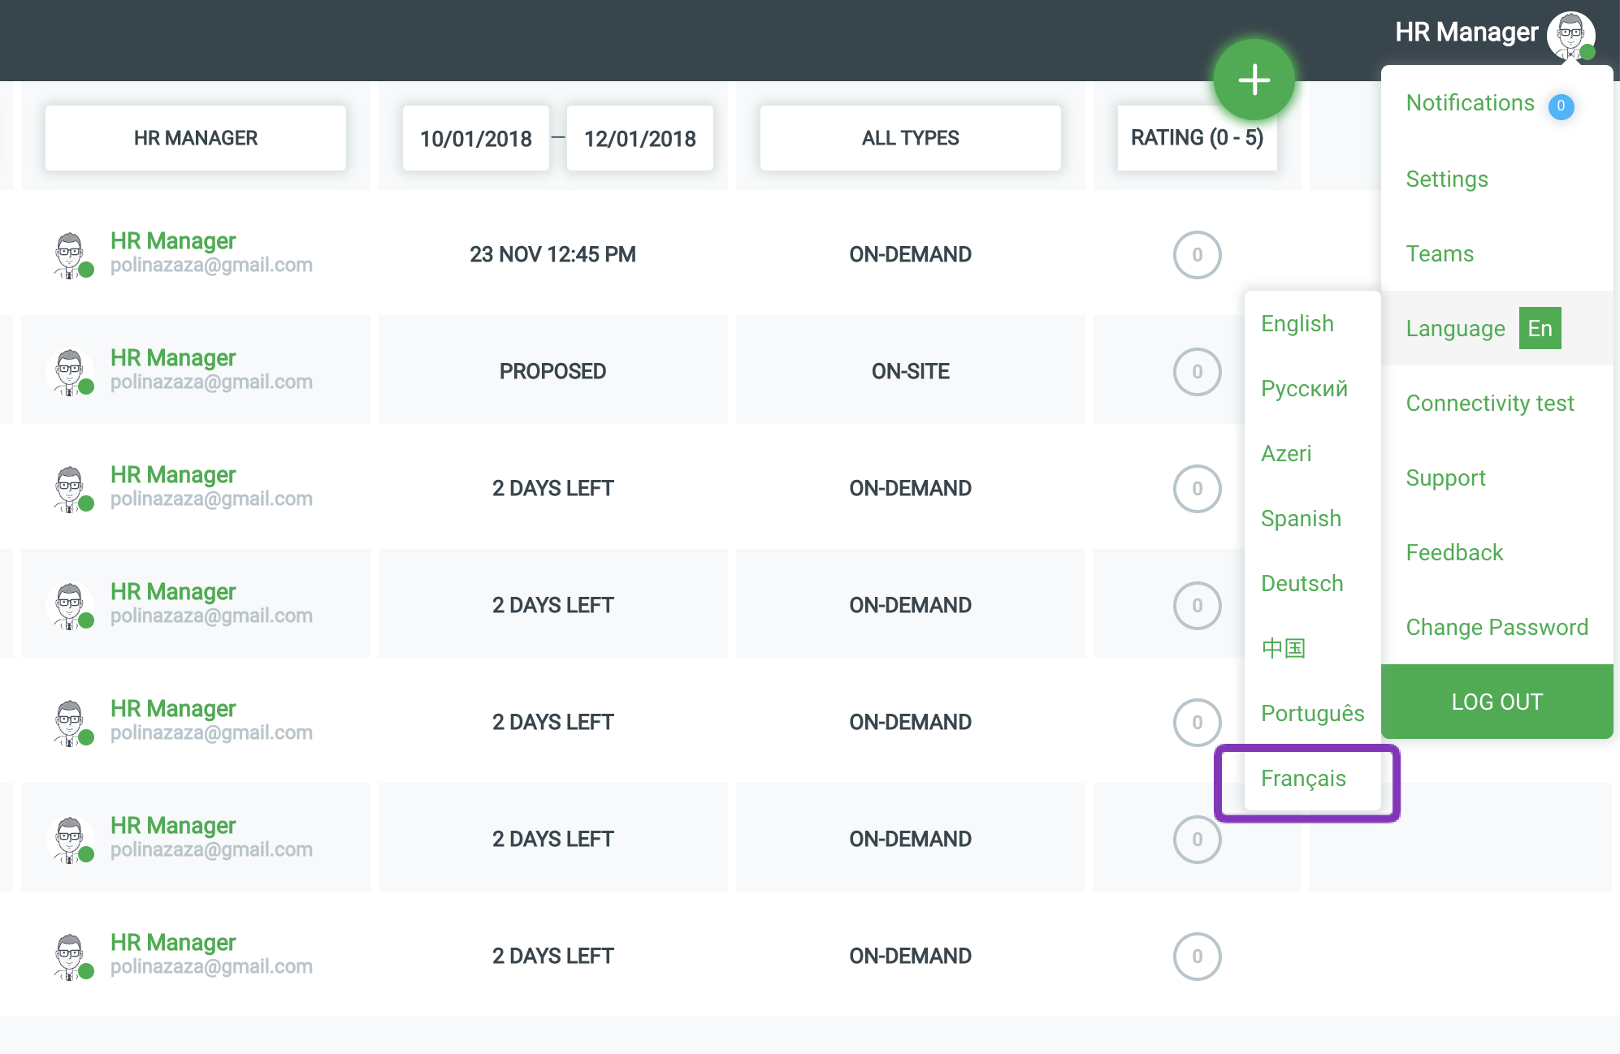Open the Connectivity test link

point(1489,404)
